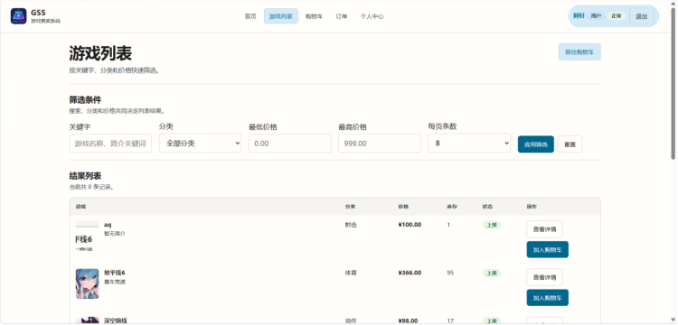Click the 射击 category cell
The width and height of the screenshot is (678, 325).
pos(351,225)
